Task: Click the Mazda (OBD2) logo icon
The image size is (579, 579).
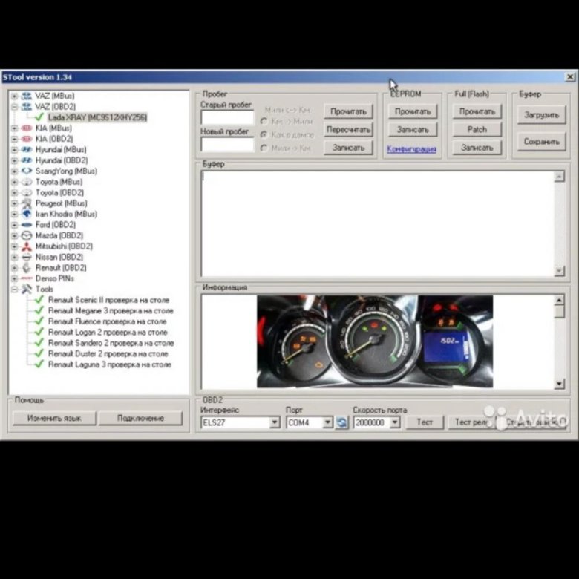Action: pyautogui.click(x=26, y=235)
